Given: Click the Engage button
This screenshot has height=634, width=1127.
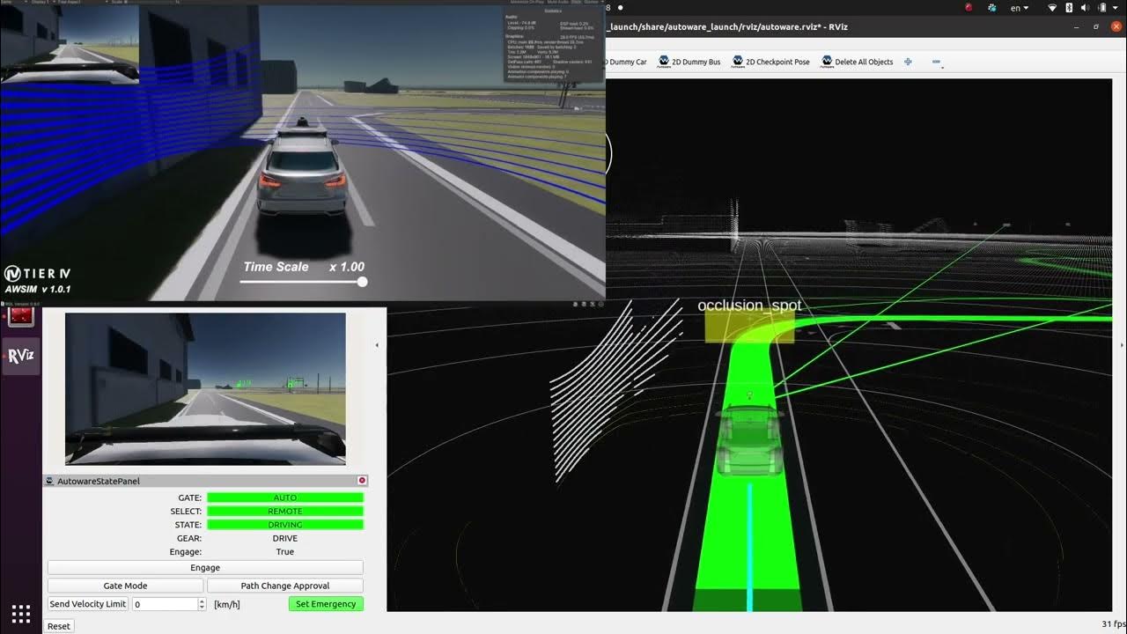Looking at the screenshot, I should coord(205,568).
